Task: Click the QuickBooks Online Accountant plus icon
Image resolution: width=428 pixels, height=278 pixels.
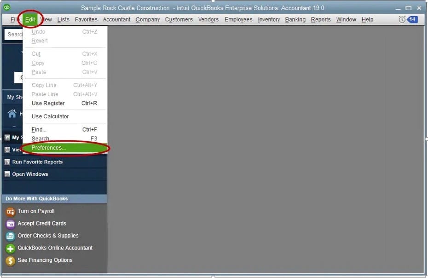Action: [11, 248]
